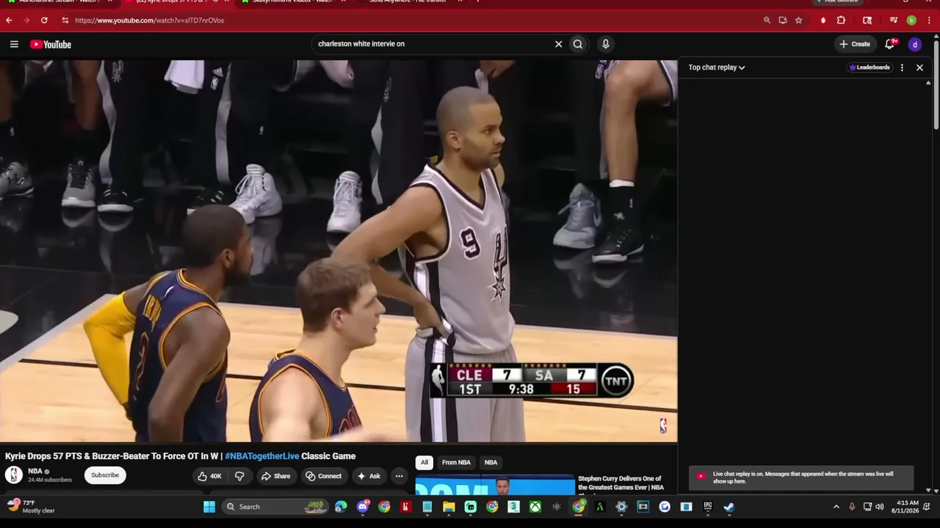Show hidden system tray icons

(836, 507)
